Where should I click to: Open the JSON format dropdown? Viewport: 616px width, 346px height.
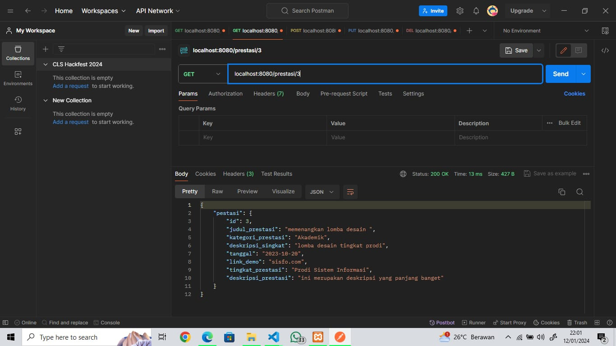322,192
